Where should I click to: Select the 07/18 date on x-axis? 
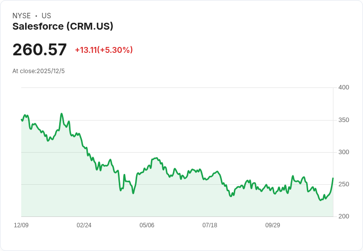210,225
